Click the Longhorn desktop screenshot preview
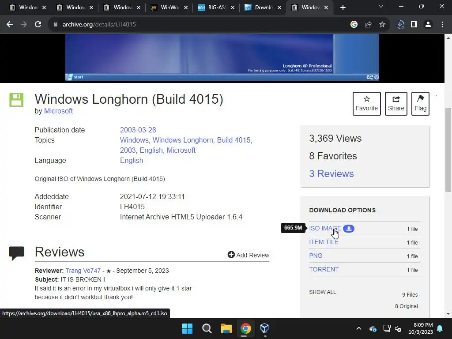This screenshot has height=339, width=452. (x=222, y=57)
